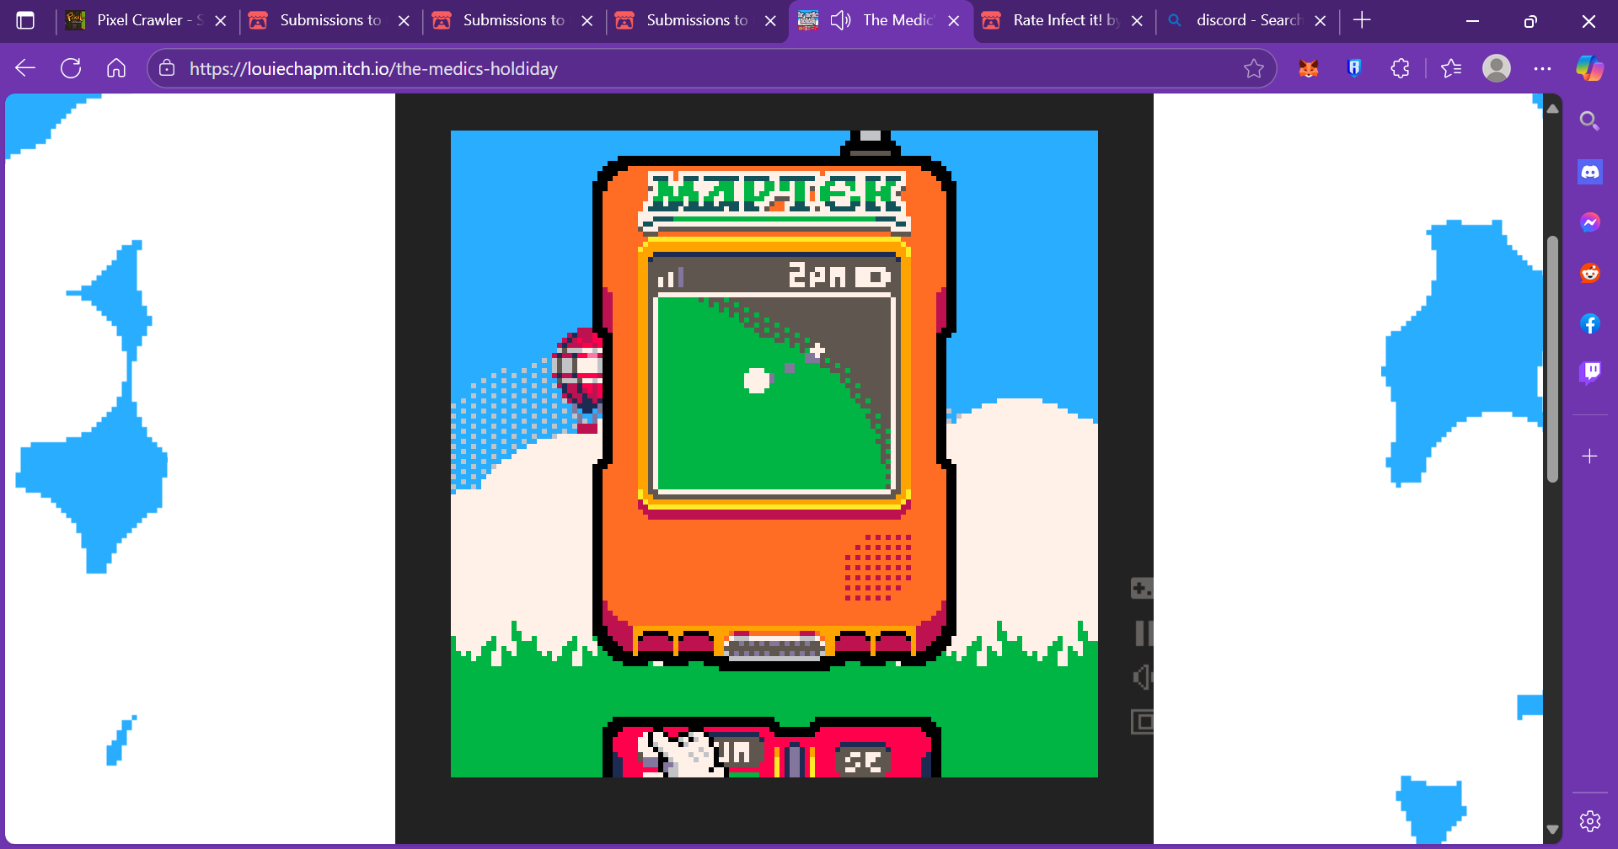Open the Extensions puzzle menu

pos(1400,68)
